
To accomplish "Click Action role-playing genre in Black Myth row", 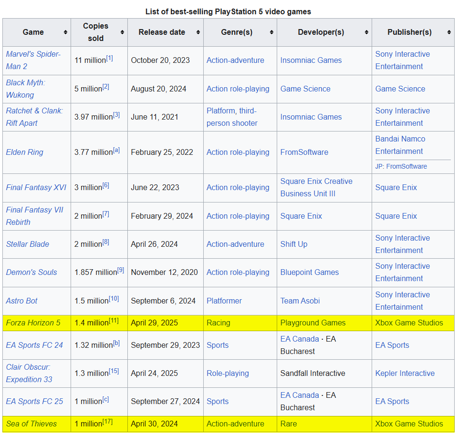I will 238,89.
